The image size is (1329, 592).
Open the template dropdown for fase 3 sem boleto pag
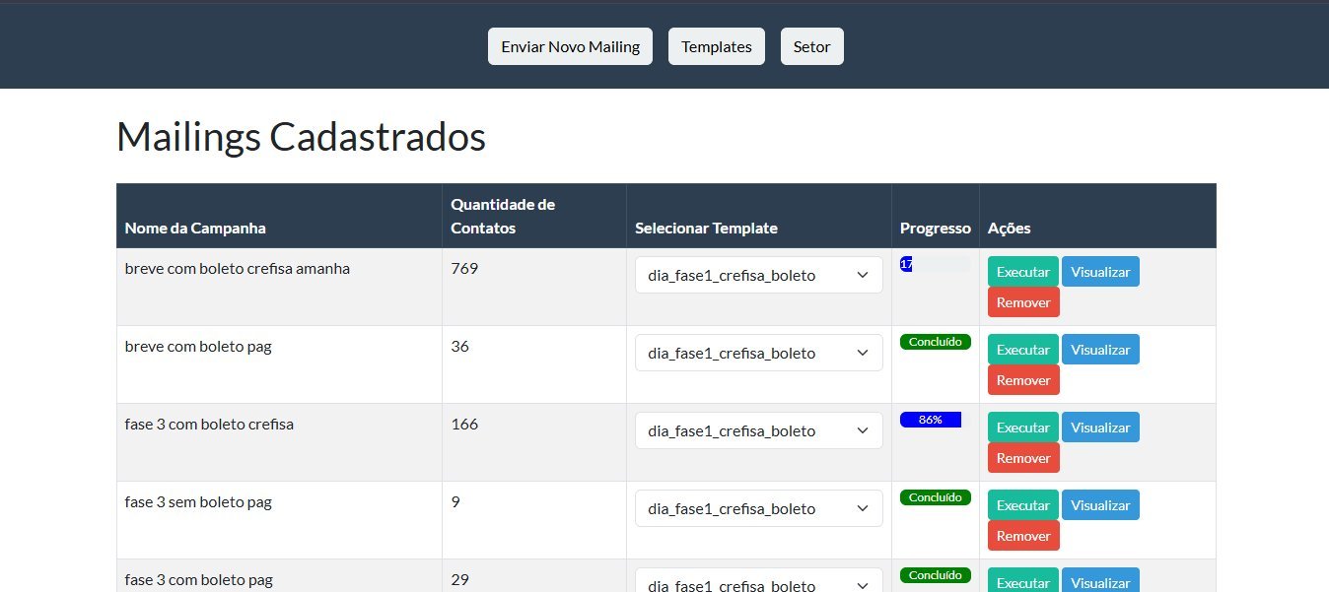(758, 508)
